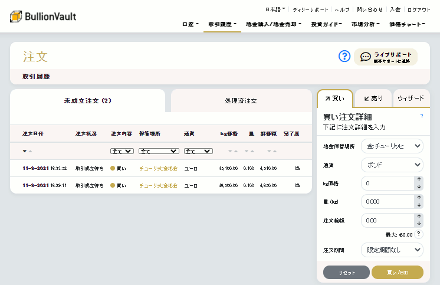
Task: Sort 評価額 column descending arrow
Action: [269, 151]
